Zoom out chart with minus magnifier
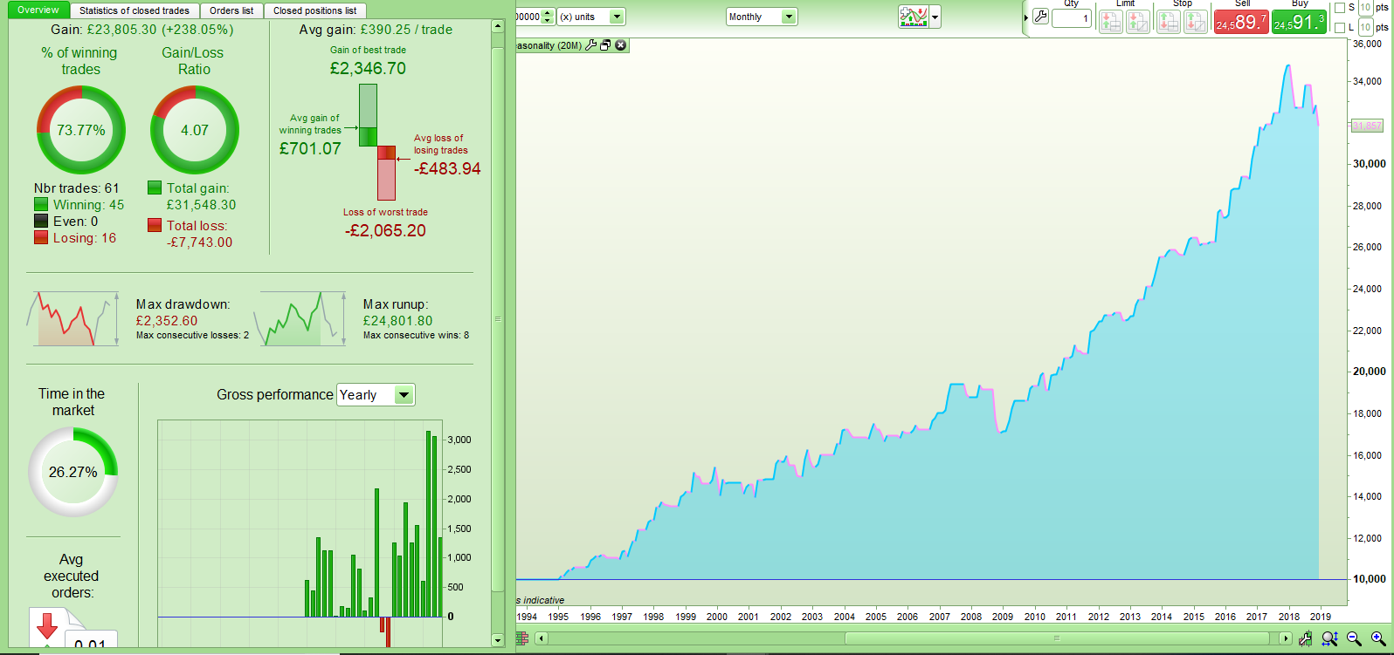This screenshot has width=1394, height=655. coord(1355,638)
